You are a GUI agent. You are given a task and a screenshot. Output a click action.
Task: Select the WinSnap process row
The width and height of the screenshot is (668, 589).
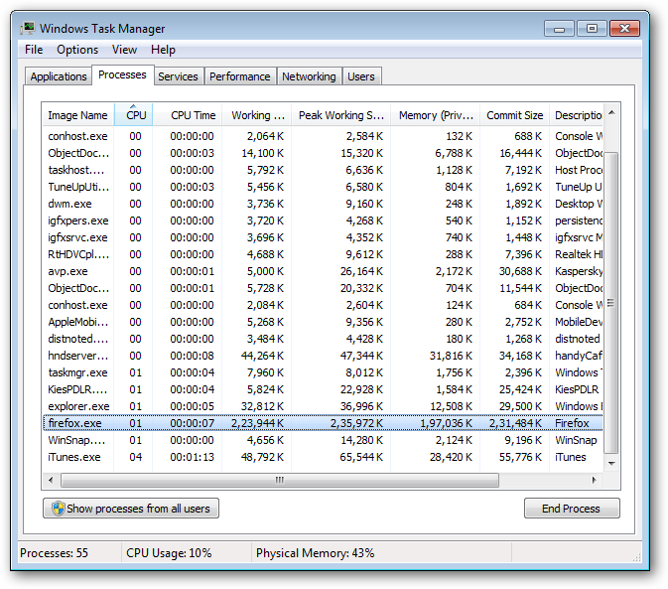pyautogui.click(x=323, y=440)
